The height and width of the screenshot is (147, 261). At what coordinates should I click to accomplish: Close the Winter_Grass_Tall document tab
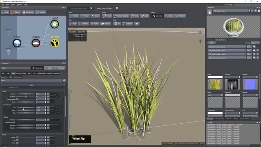pos(117,8)
